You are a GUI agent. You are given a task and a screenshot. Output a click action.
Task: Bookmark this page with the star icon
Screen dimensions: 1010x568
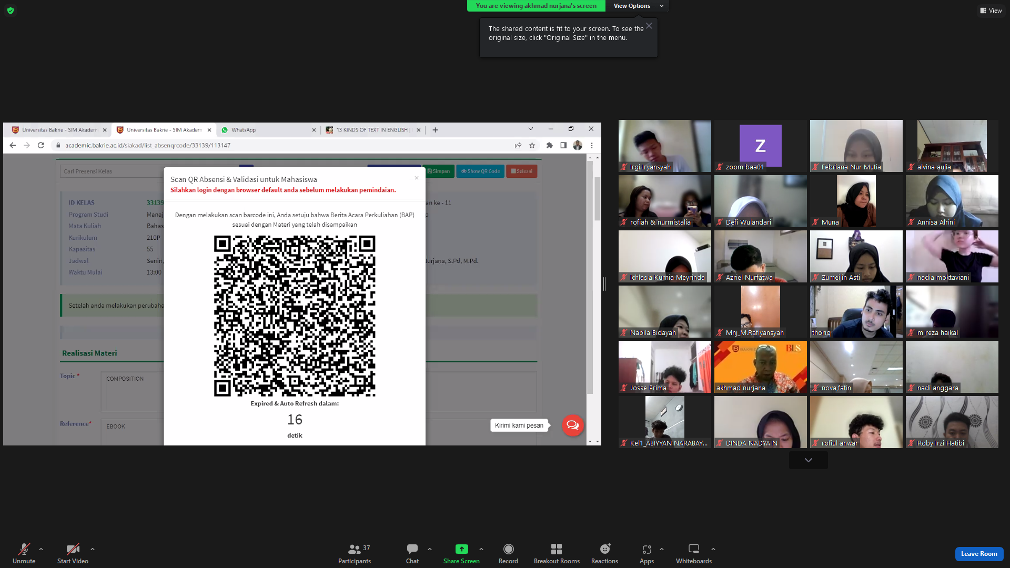[x=532, y=145]
